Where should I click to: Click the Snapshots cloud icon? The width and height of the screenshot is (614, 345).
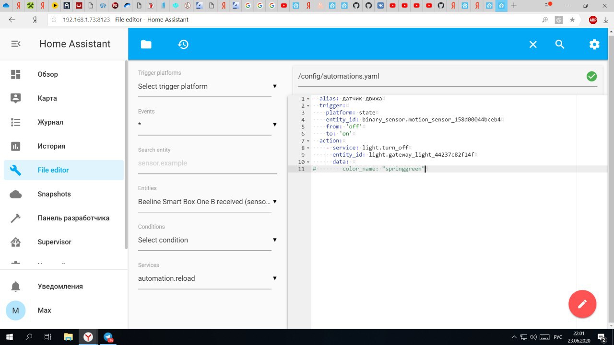[16, 194]
